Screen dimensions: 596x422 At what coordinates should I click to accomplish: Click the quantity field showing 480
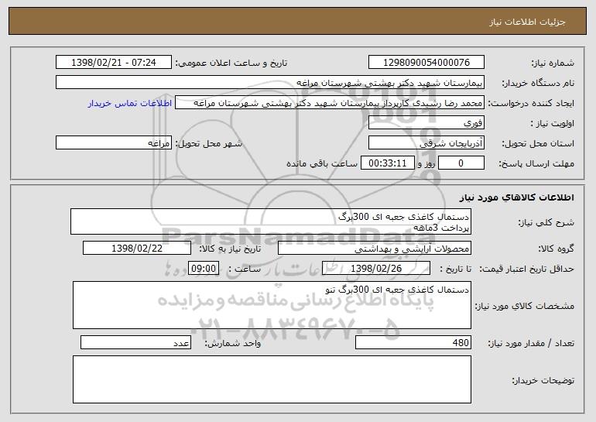(413, 342)
